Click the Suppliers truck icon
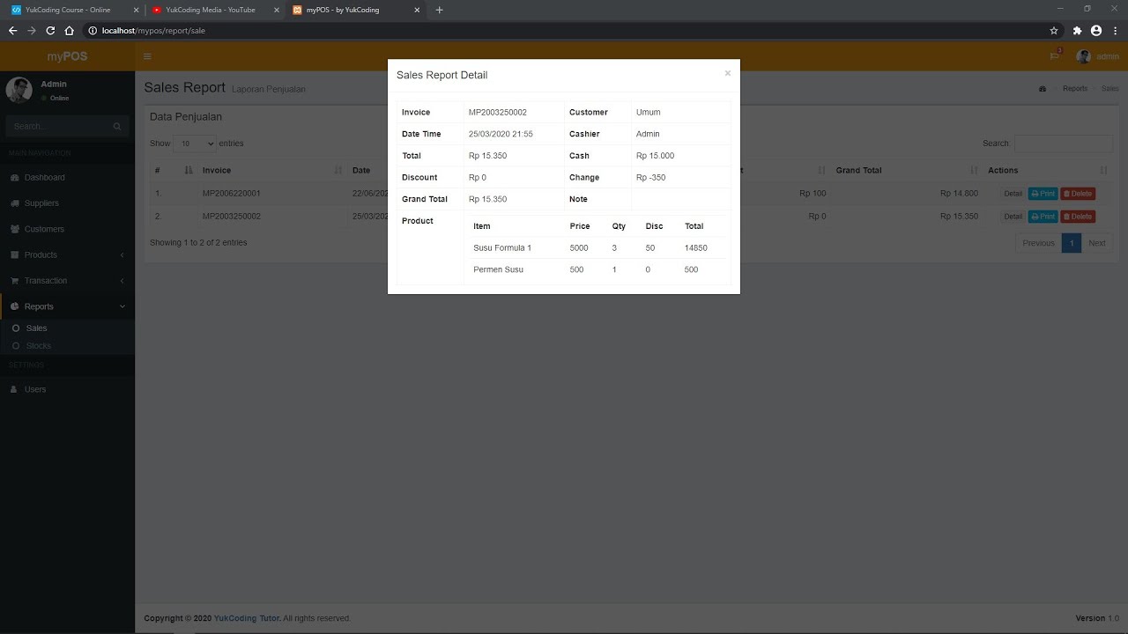This screenshot has height=634, width=1128. (x=14, y=203)
